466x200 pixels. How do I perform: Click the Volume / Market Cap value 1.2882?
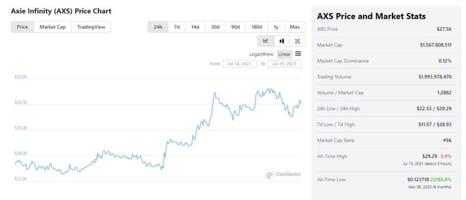444,93
